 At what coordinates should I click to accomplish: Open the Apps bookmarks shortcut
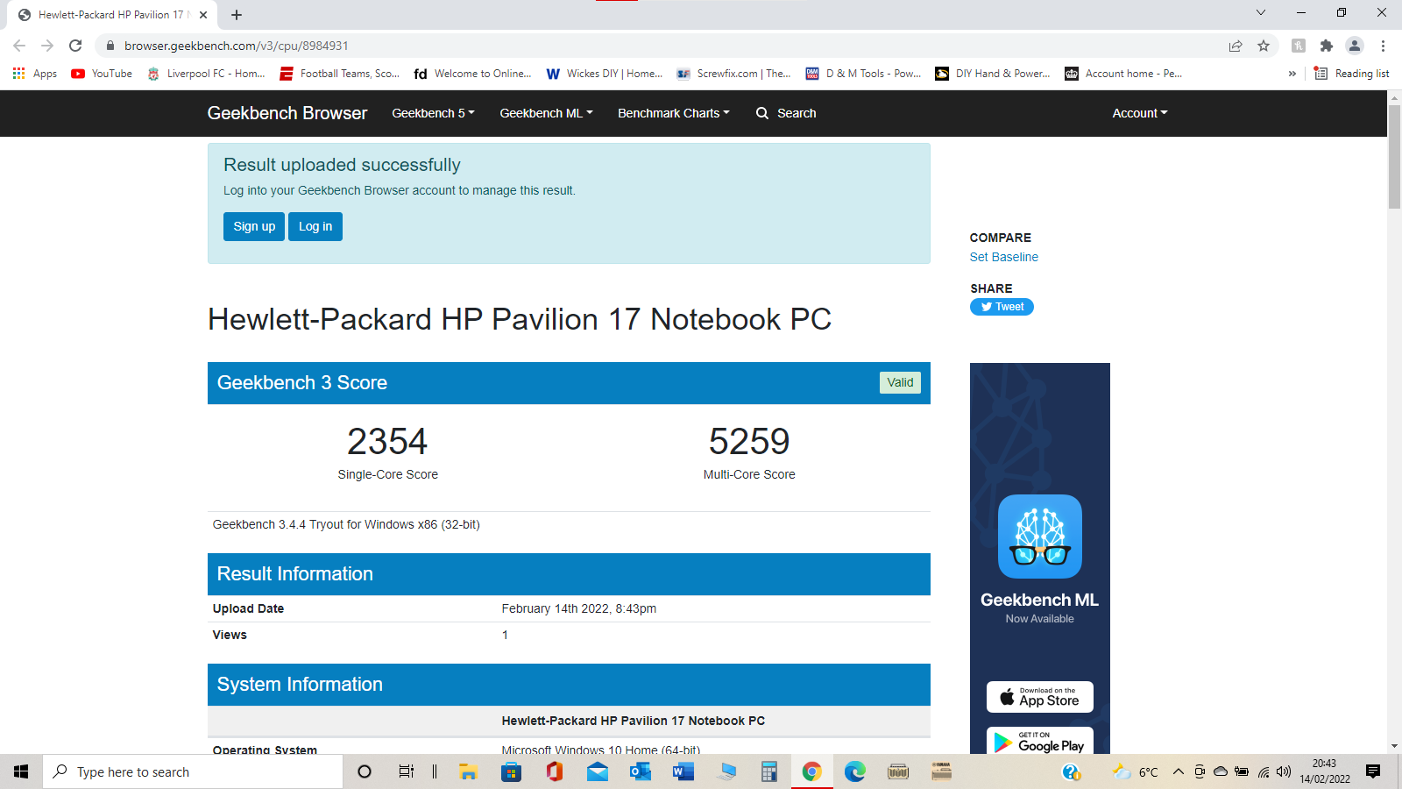(35, 74)
